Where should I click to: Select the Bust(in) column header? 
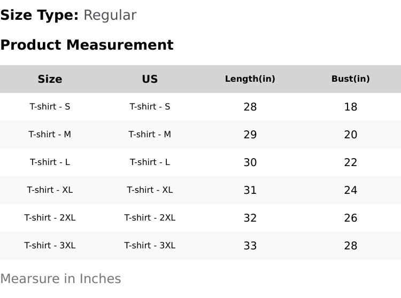[350, 79]
